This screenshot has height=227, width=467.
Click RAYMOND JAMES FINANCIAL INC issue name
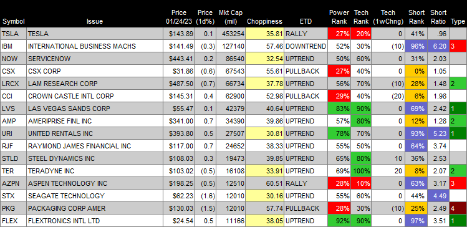79,146
